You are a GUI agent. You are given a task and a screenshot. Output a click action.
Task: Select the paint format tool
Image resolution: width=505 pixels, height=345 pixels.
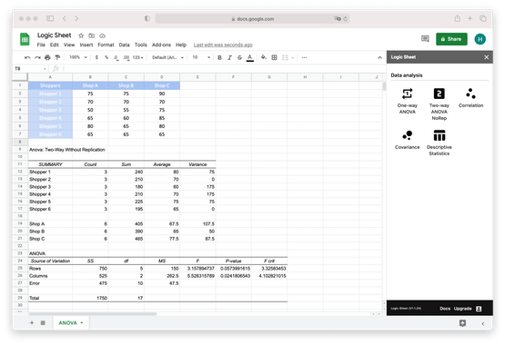(x=57, y=57)
